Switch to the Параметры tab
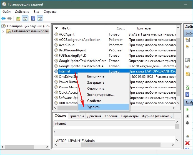Image resolution: width=193 pixels, height=155 pixels. click(130, 116)
